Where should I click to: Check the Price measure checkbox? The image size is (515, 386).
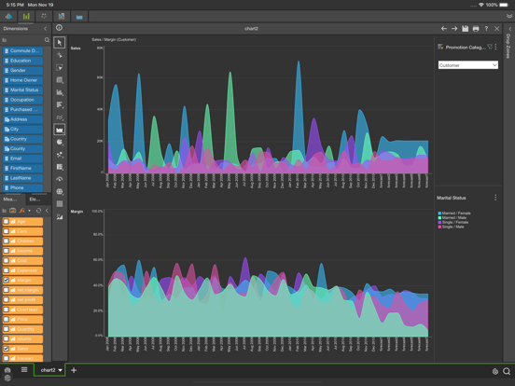coord(6,319)
